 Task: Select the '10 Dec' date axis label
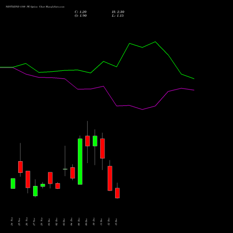pyautogui.click(x=94, y=221)
